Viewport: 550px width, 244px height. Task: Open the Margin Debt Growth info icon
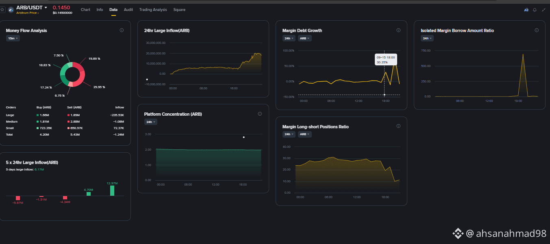[398, 30]
